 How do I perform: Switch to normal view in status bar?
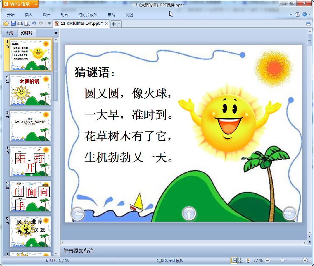click(x=234, y=260)
